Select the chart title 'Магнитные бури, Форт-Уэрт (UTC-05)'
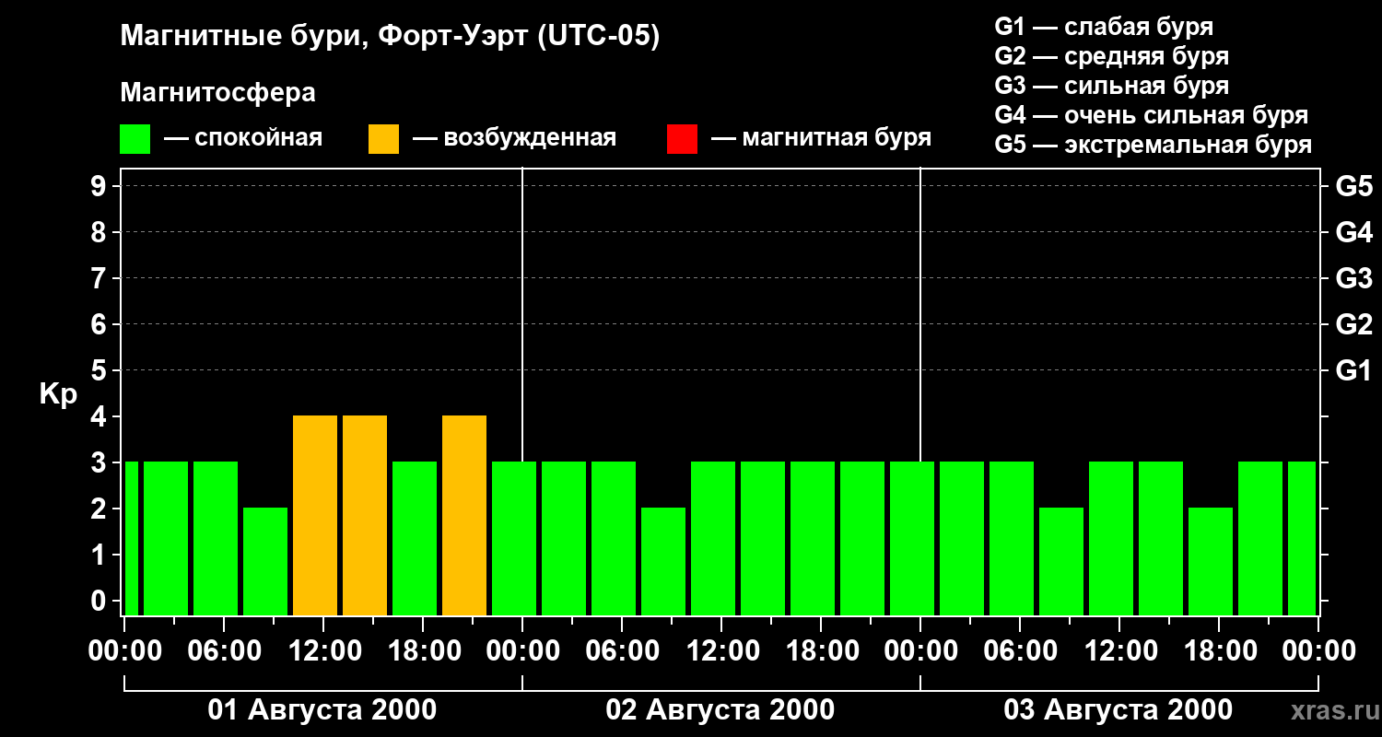 391,37
